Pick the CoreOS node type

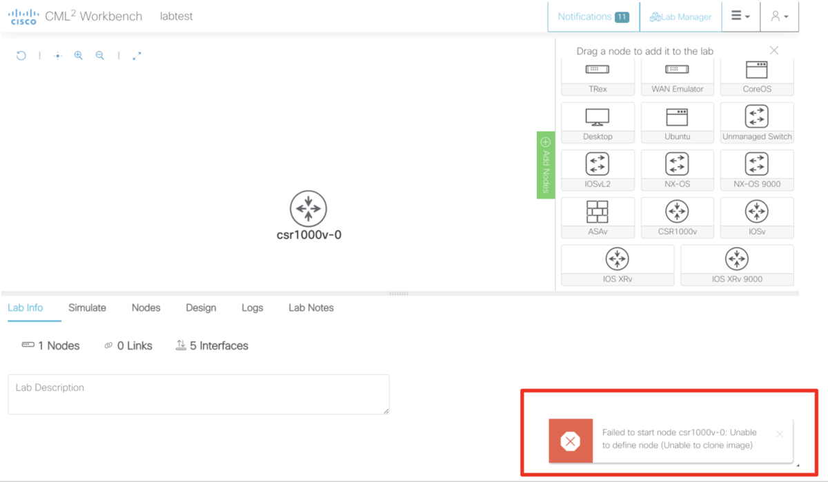757,77
